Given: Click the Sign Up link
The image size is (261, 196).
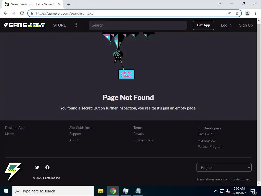Looking at the screenshot, I should click(246, 25).
